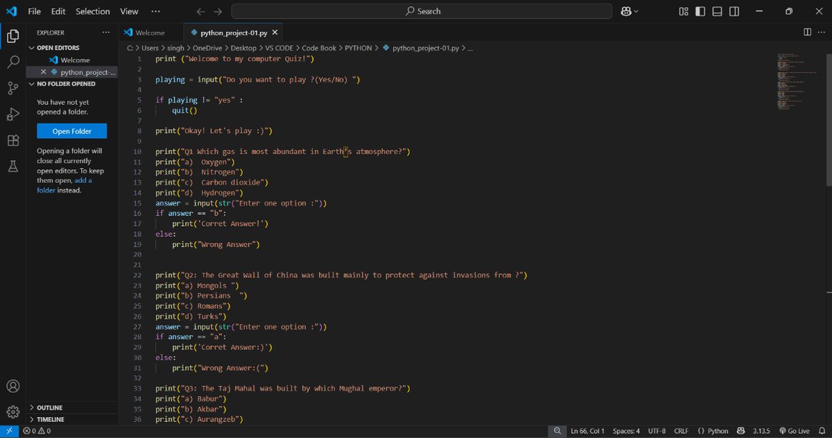Click the Search command center box
This screenshot has width=832, height=438.
pyautogui.click(x=422, y=11)
